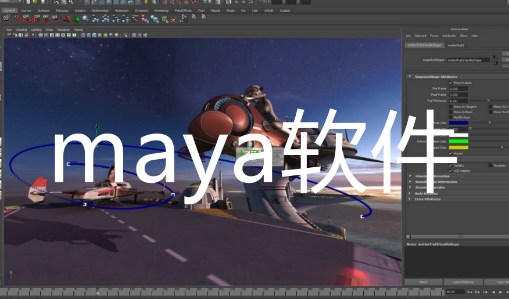Click the Select button in Attribute Editor
Viewport: 509px width, 299px height.
coord(424,282)
